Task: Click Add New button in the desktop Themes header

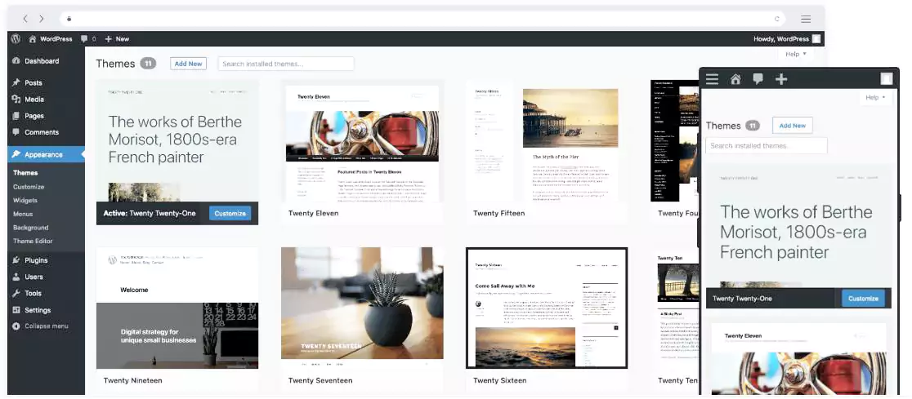Action: coord(189,64)
